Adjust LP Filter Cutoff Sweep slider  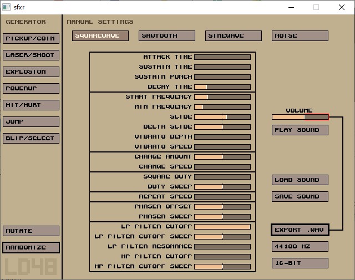coord(222,237)
